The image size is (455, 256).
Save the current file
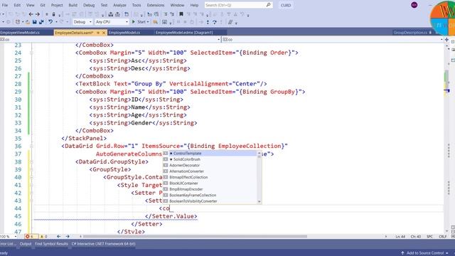35,22
